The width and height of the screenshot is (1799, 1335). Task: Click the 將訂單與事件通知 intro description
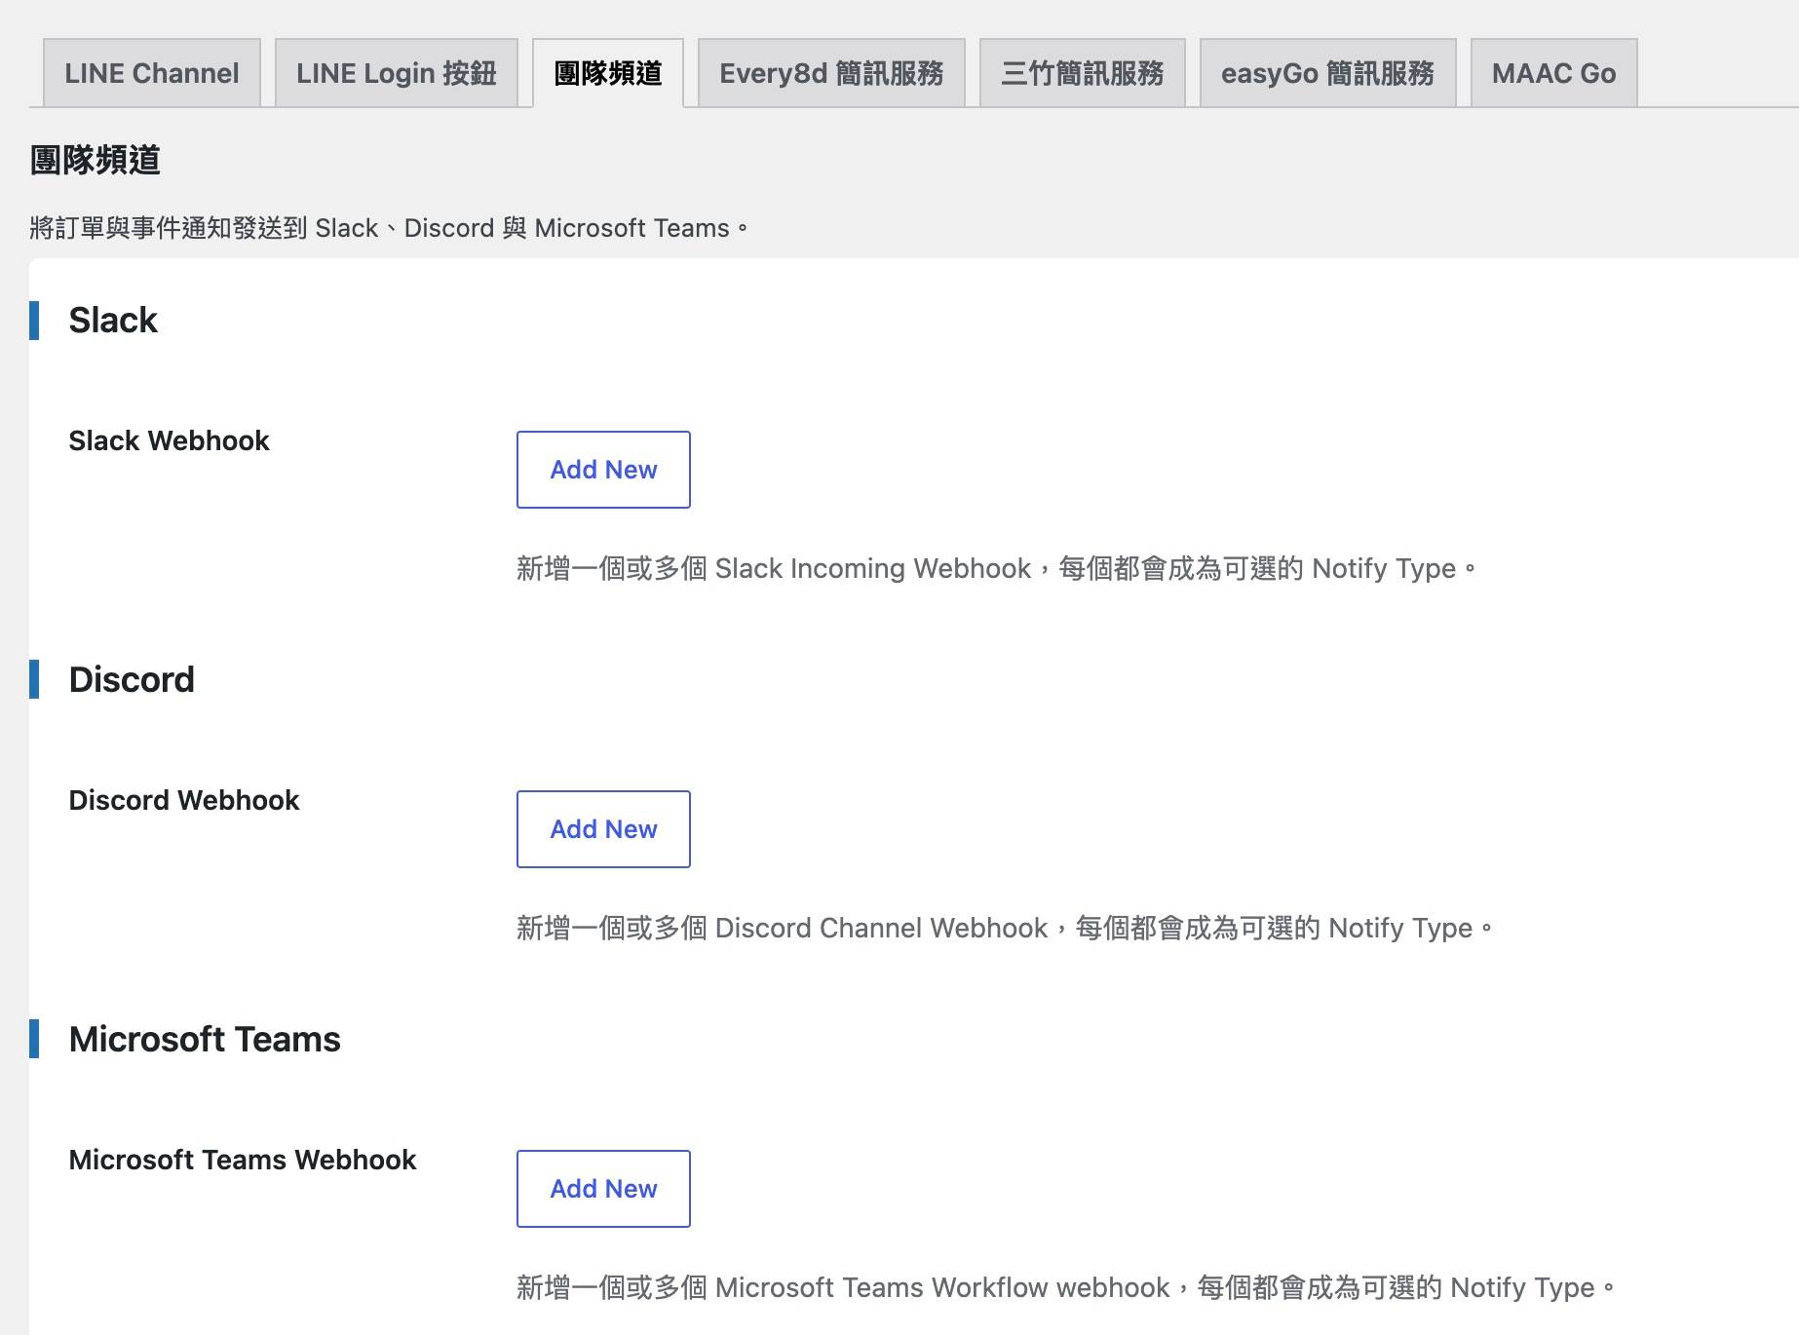tap(389, 228)
